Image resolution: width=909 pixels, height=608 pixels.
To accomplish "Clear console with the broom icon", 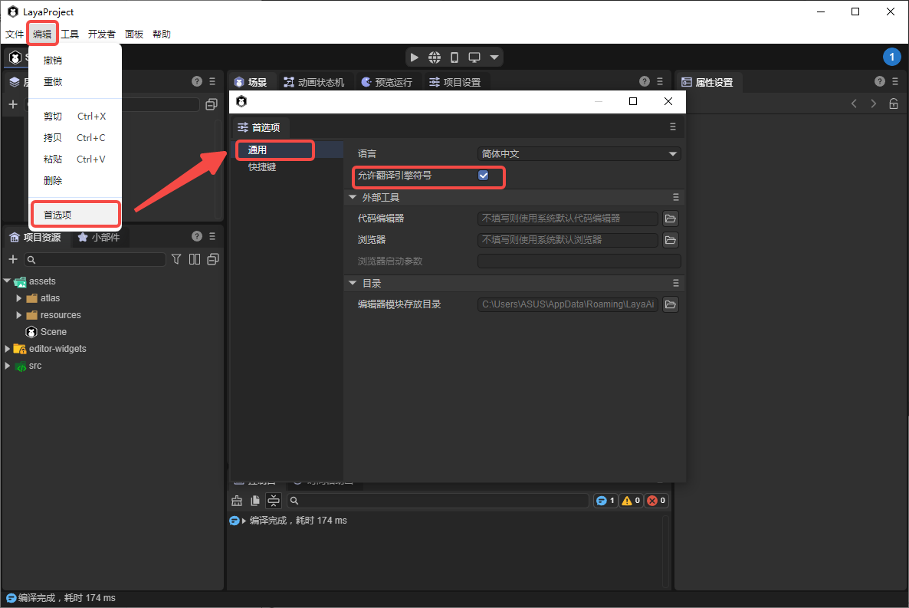I will tap(237, 501).
